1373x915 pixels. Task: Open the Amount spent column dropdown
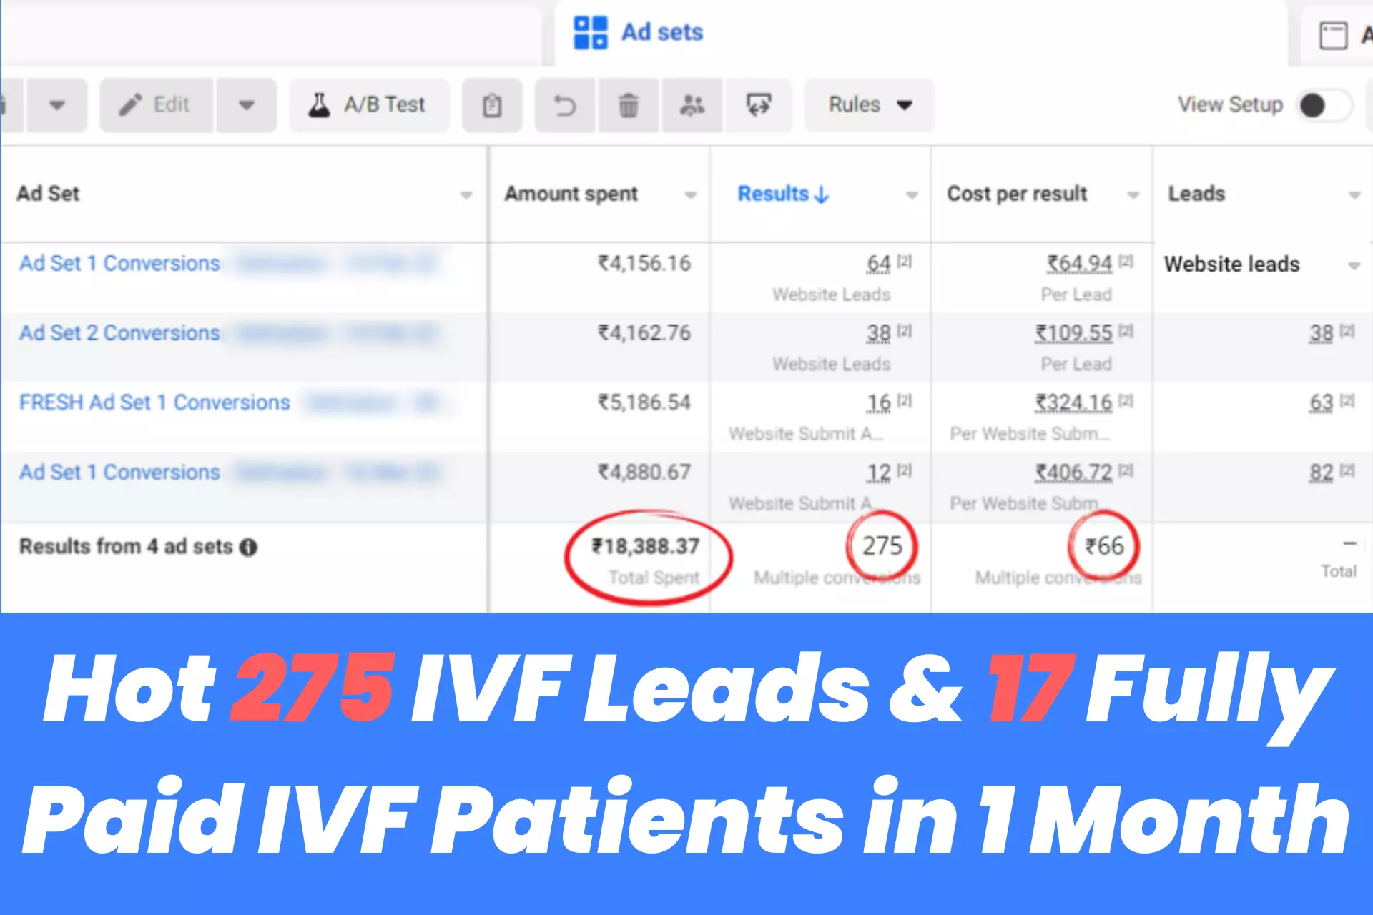(690, 195)
